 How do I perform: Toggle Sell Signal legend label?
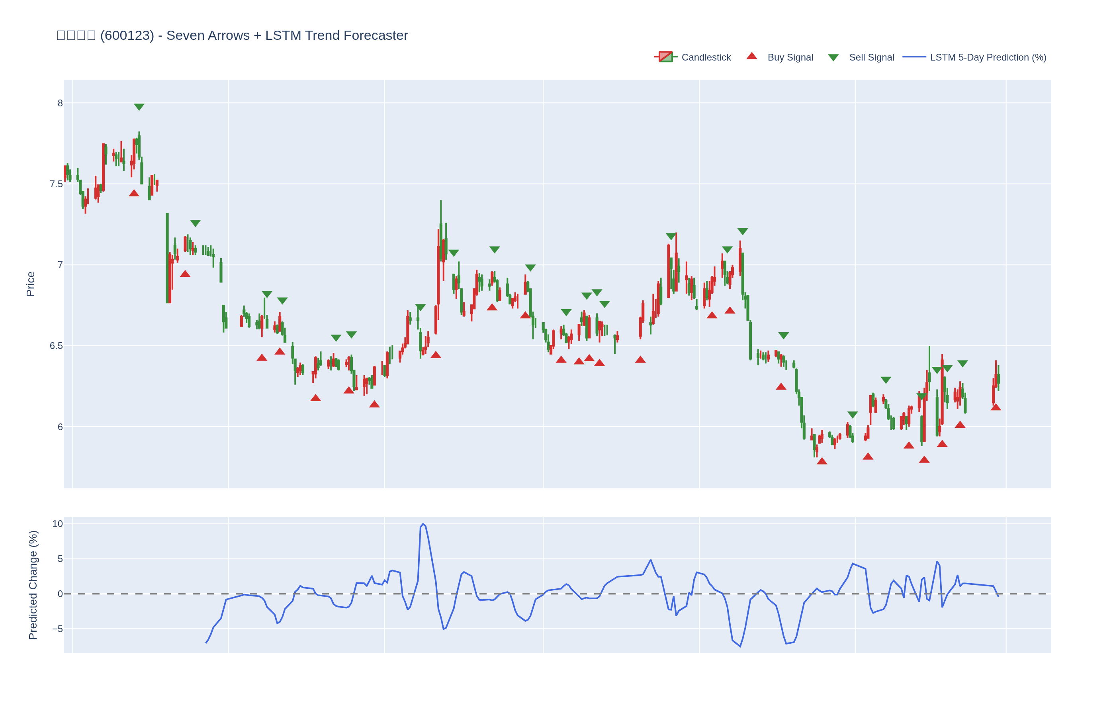pos(871,57)
